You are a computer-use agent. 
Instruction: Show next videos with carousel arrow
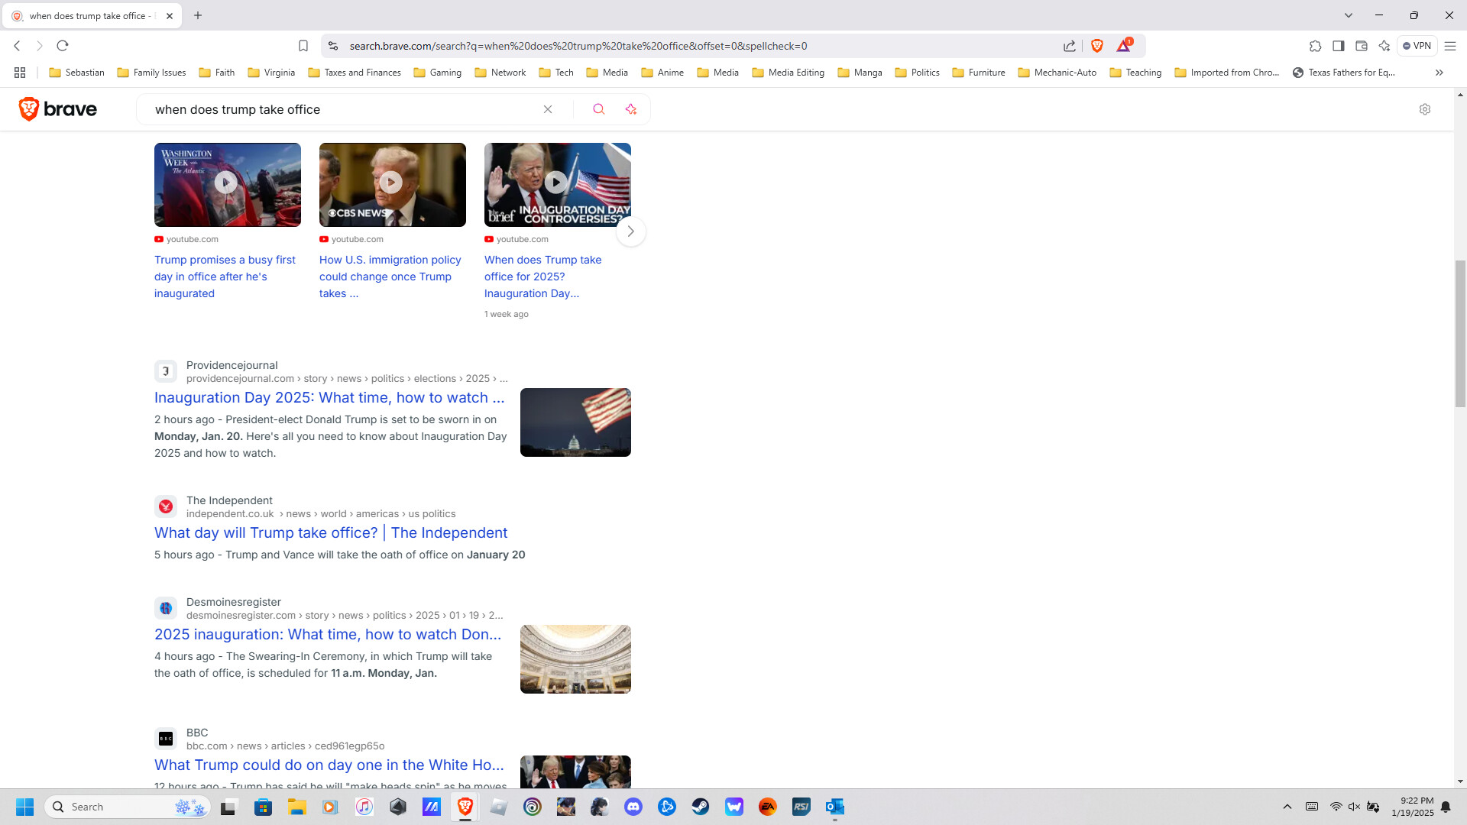point(631,231)
